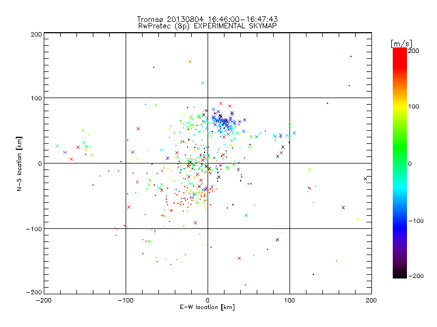
Task: Click the title line 'Tromsø 20130804 16:46:00-16:47:43'
Action: pos(207,19)
